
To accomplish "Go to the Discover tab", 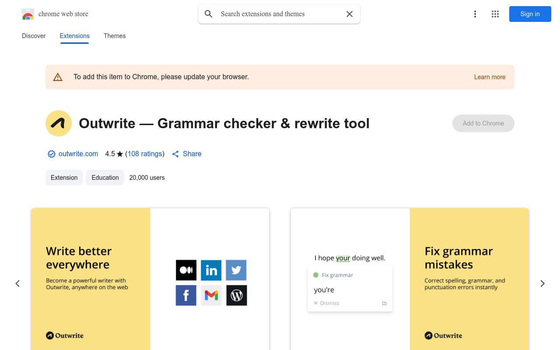I will click(34, 36).
